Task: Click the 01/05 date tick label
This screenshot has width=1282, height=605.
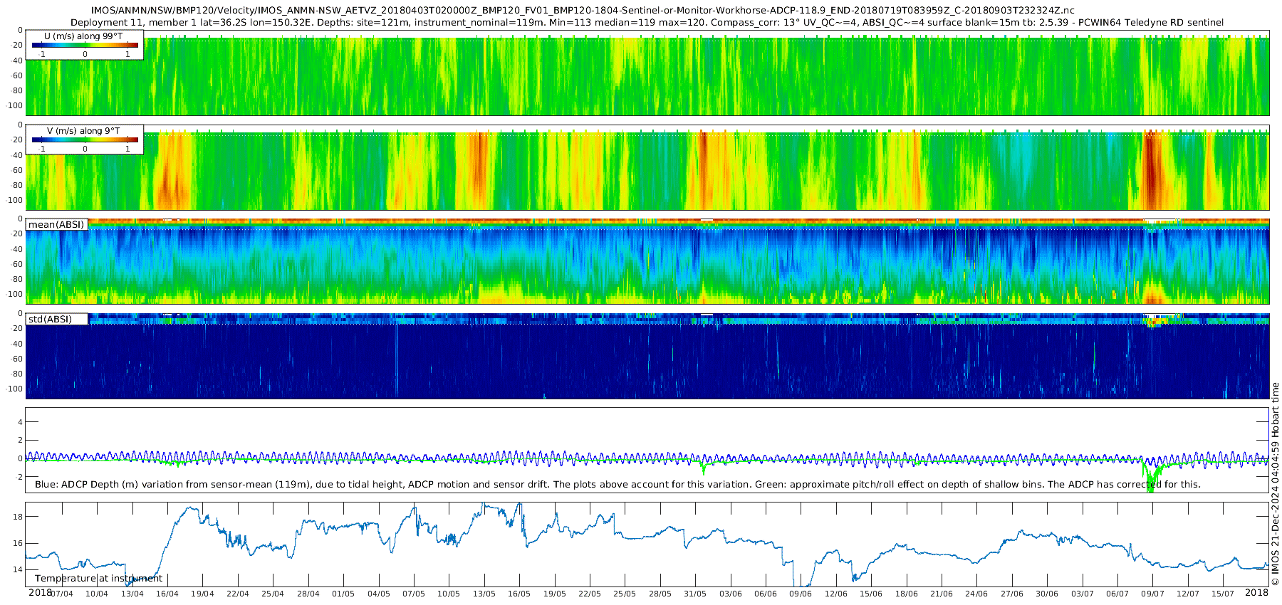Action: tap(343, 594)
